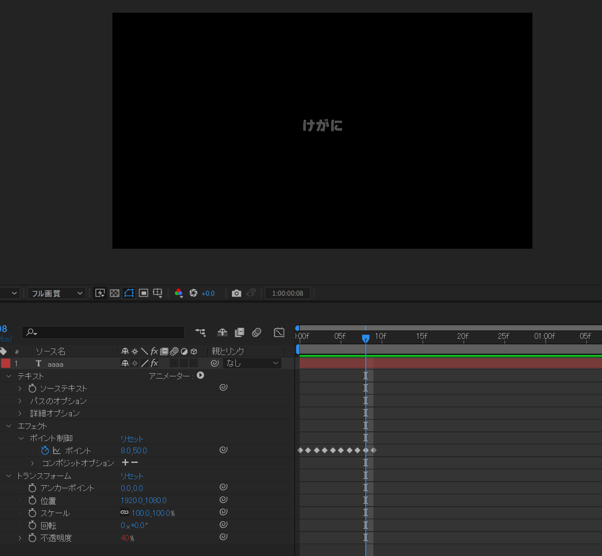Open the graph editor icon
This screenshot has width=602, height=556.
(x=279, y=333)
